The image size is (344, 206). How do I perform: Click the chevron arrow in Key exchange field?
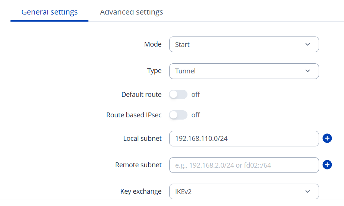(x=307, y=191)
